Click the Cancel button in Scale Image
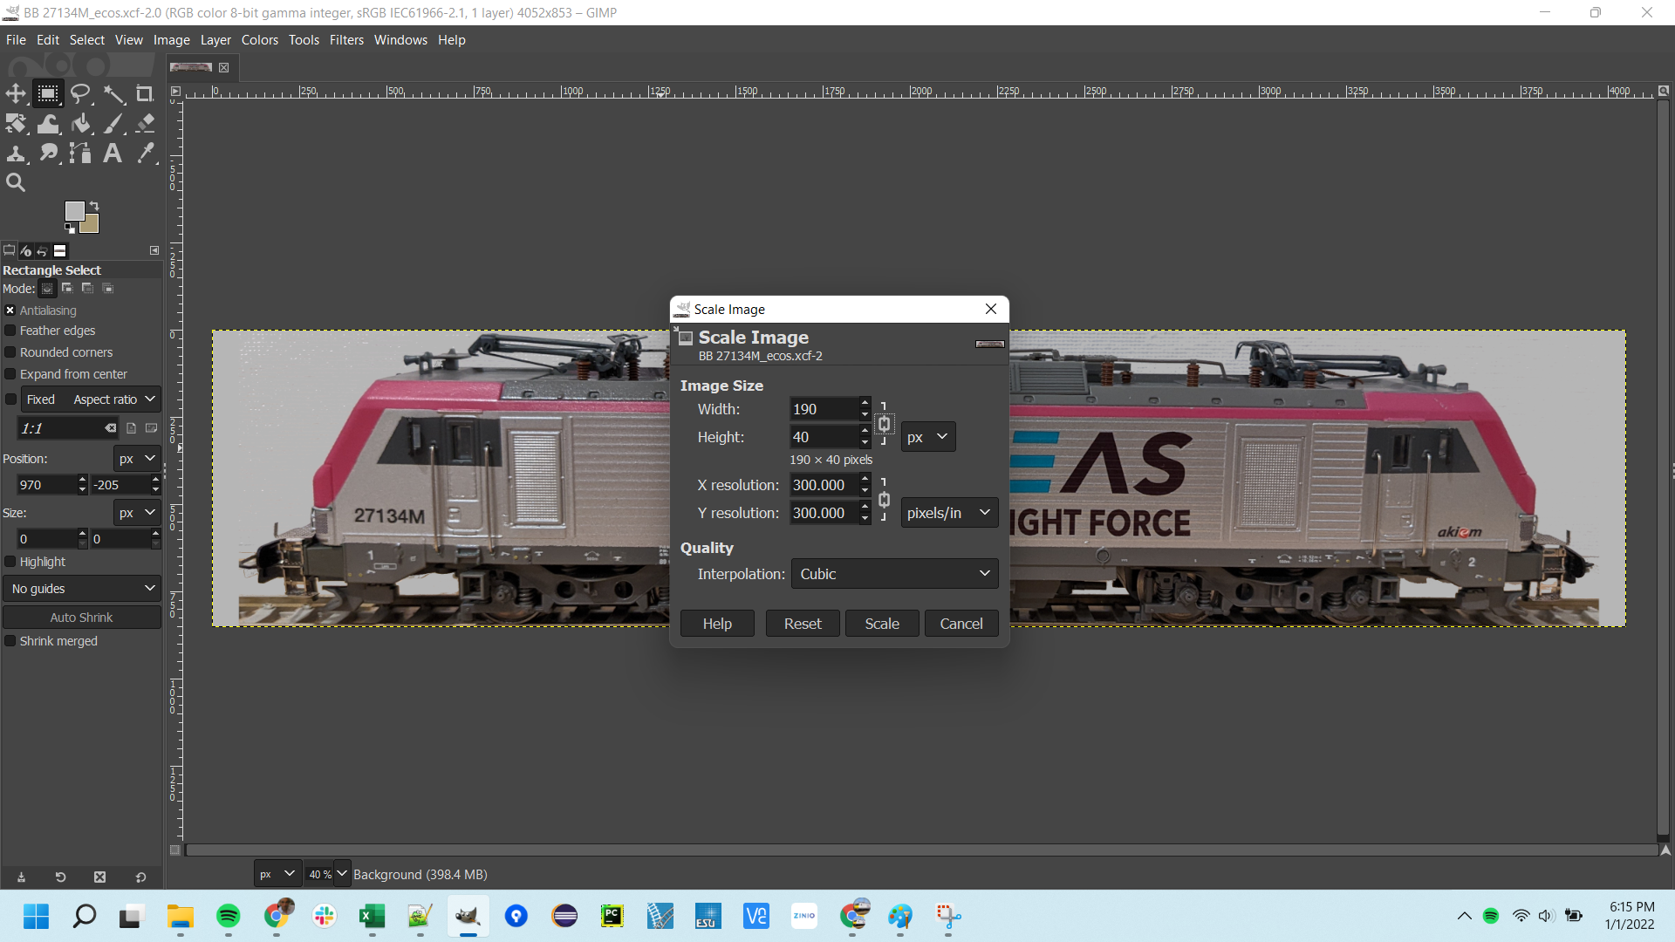Screen dimensions: 1675x942 [961, 624]
